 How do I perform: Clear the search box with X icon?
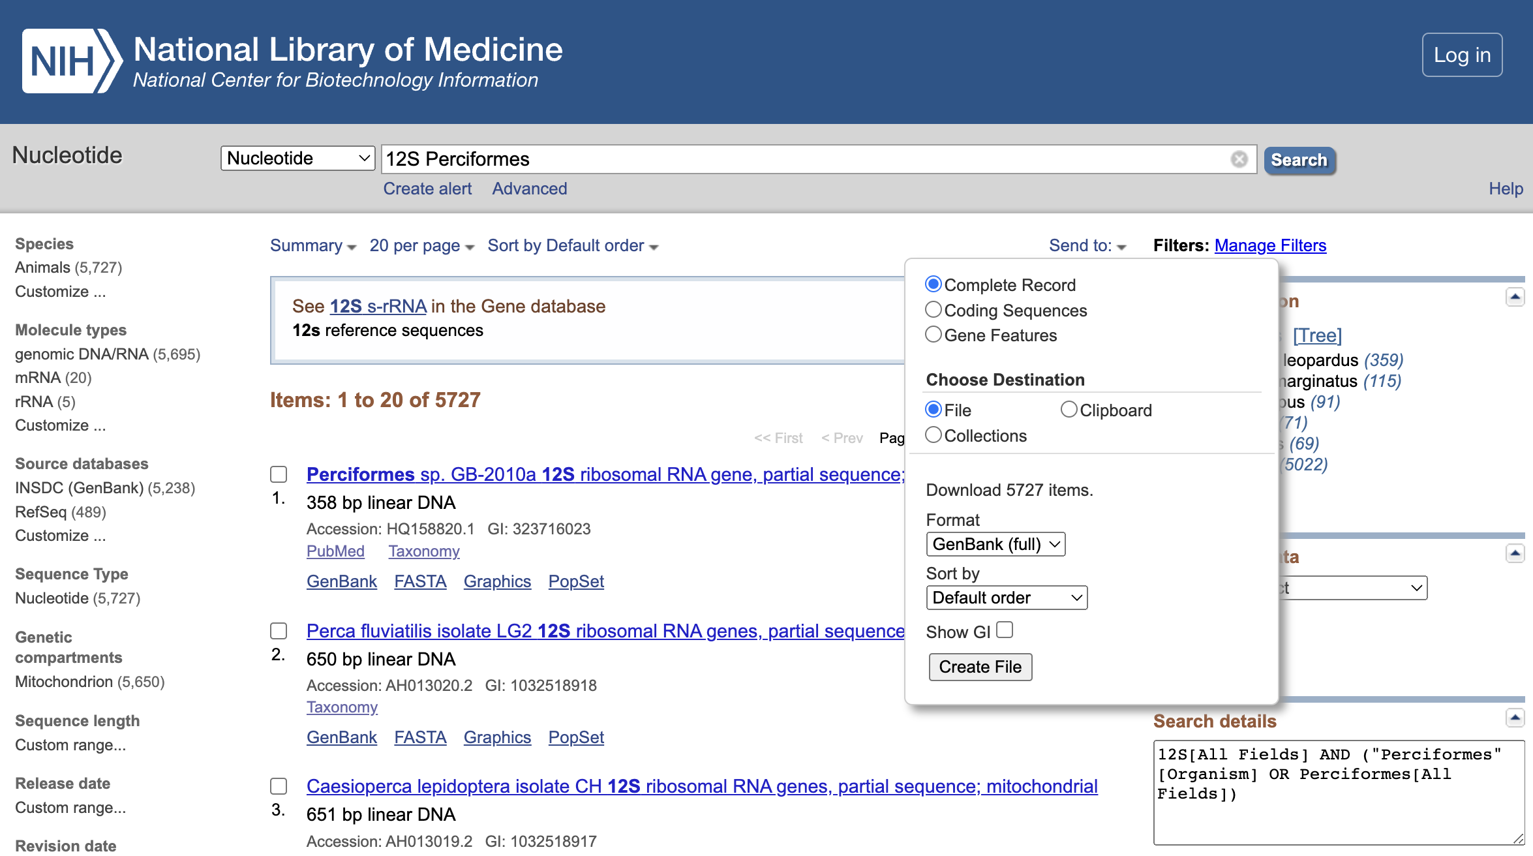click(x=1239, y=159)
